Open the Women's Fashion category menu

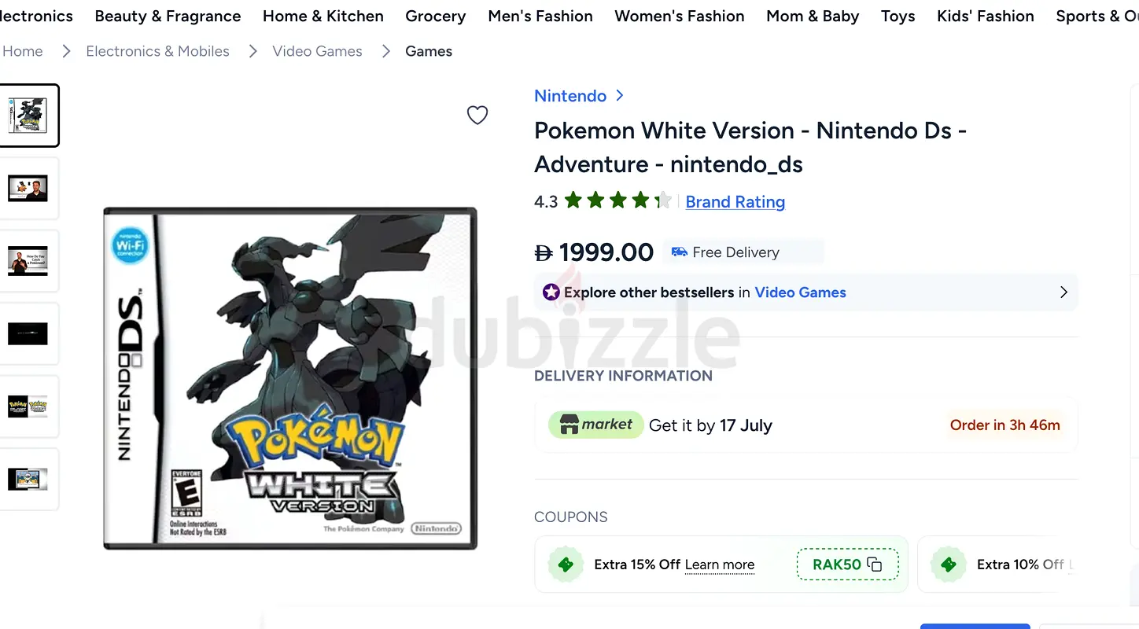tap(680, 16)
